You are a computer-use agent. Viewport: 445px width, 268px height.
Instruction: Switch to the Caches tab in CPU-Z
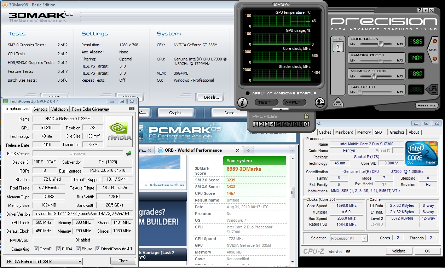(x=325, y=132)
